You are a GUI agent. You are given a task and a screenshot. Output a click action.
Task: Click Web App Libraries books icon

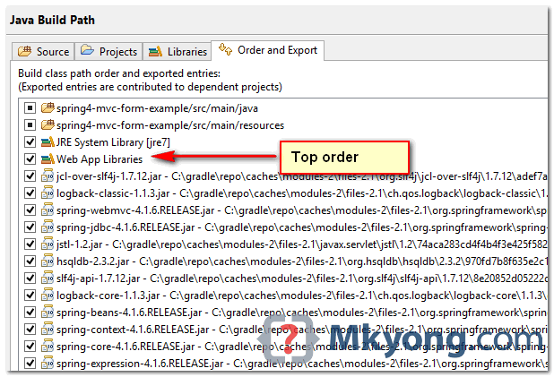(x=48, y=159)
